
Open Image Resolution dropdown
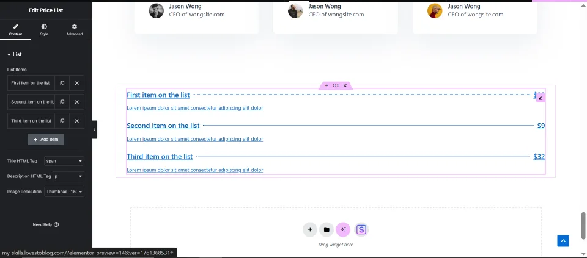64,192
